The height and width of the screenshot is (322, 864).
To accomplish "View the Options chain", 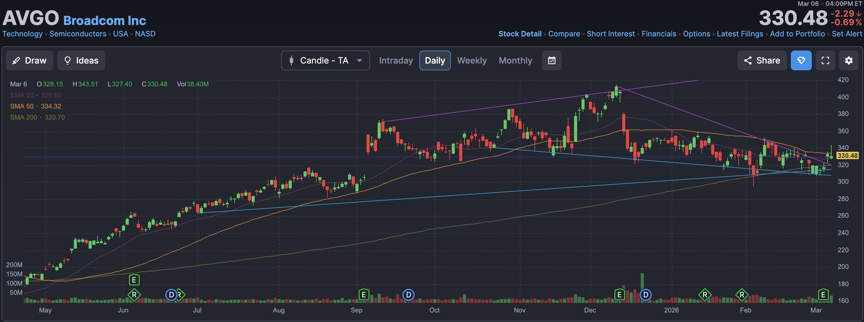I will pyautogui.click(x=697, y=34).
